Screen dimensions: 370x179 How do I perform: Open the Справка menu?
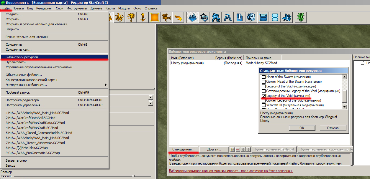[x=151, y=8]
